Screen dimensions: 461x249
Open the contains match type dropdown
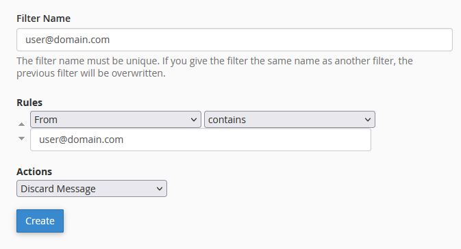(290, 120)
